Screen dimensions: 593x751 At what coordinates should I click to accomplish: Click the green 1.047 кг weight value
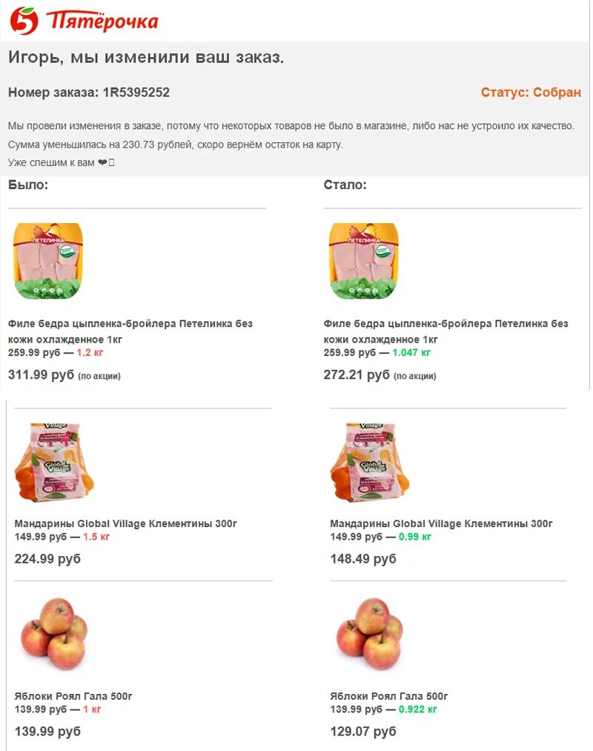pyautogui.click(x=411, y=353)
